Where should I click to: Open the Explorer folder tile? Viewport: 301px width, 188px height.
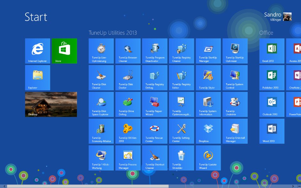(37, 78)
